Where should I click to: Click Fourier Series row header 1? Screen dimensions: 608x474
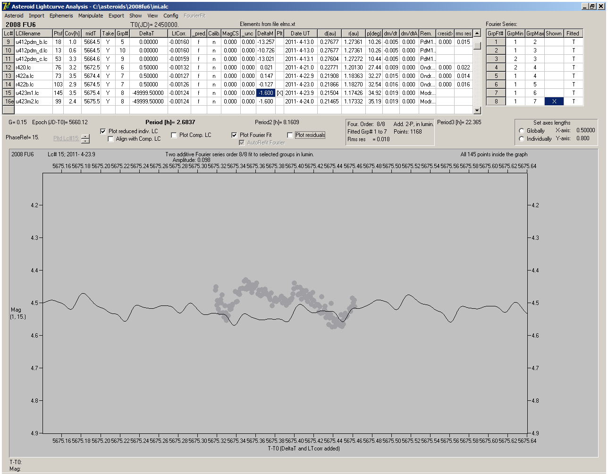[496, 42]
